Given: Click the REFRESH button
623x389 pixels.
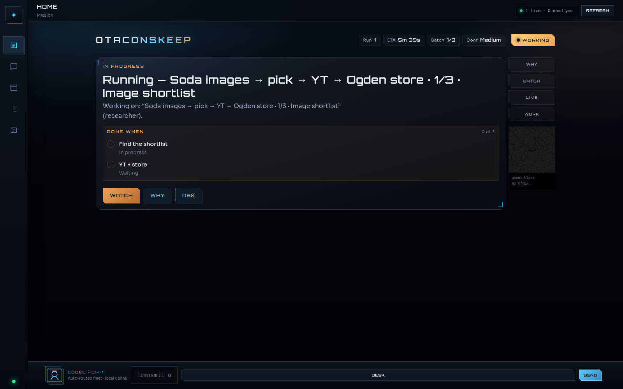Looking at the screenshot, I should coord(597,11).
